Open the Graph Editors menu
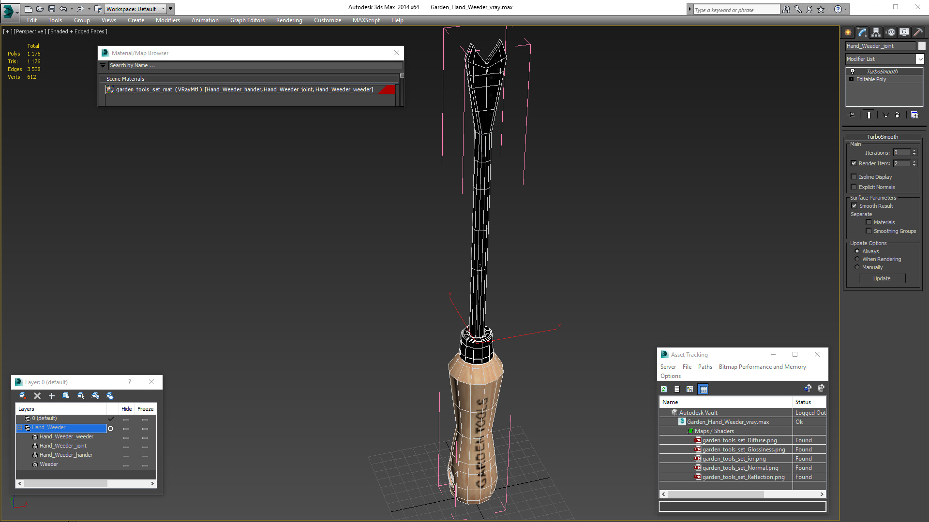 point(247,20)
